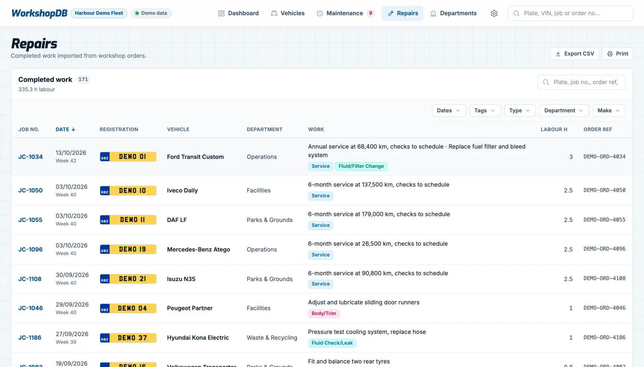Click the Demo data indicator
644x367 pixels.
(x=151, y=13)
